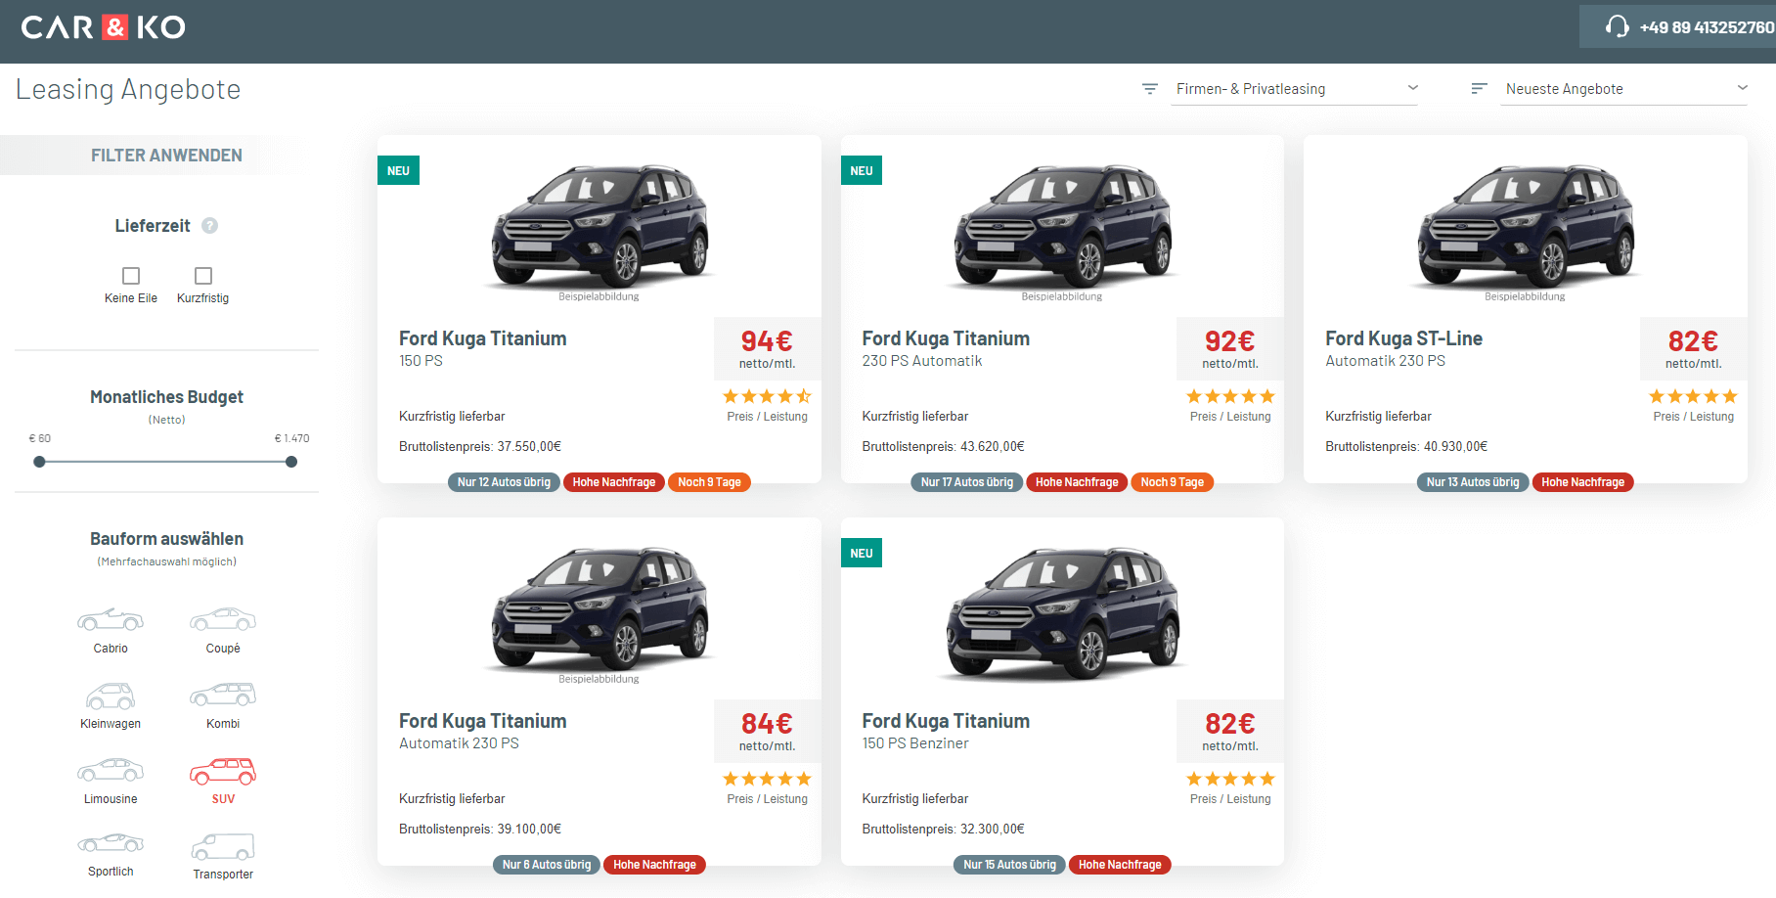Click the NEU badge on 94€ card

click(x=398, y=170)
